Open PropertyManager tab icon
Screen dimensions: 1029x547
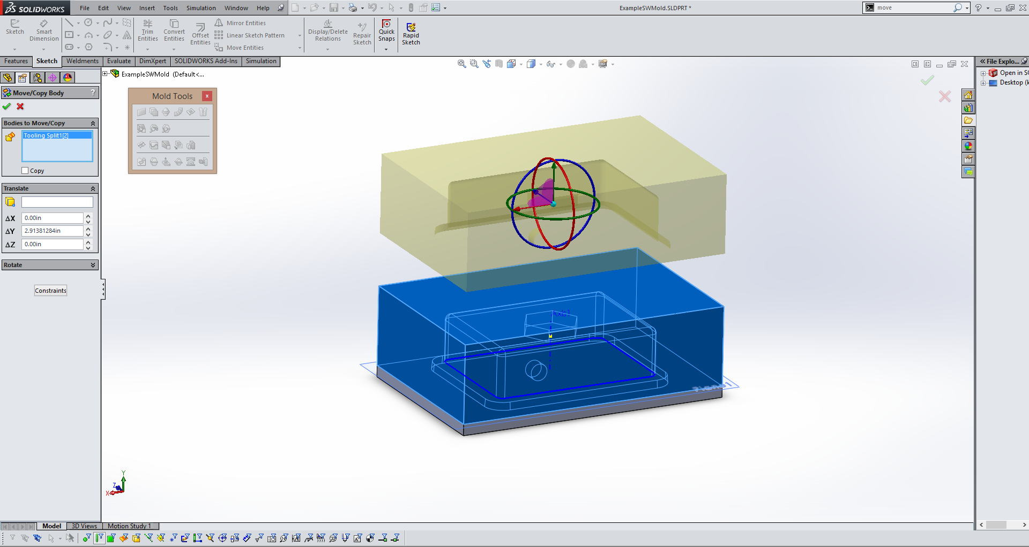(23, 78)
